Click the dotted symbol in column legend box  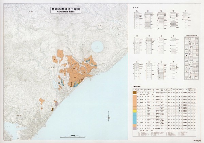[186, 54]
